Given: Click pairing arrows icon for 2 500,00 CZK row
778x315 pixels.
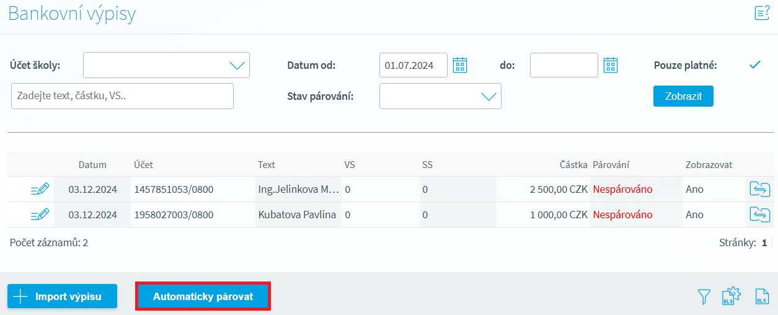Looking at the screenshot, I should point(759,189).
